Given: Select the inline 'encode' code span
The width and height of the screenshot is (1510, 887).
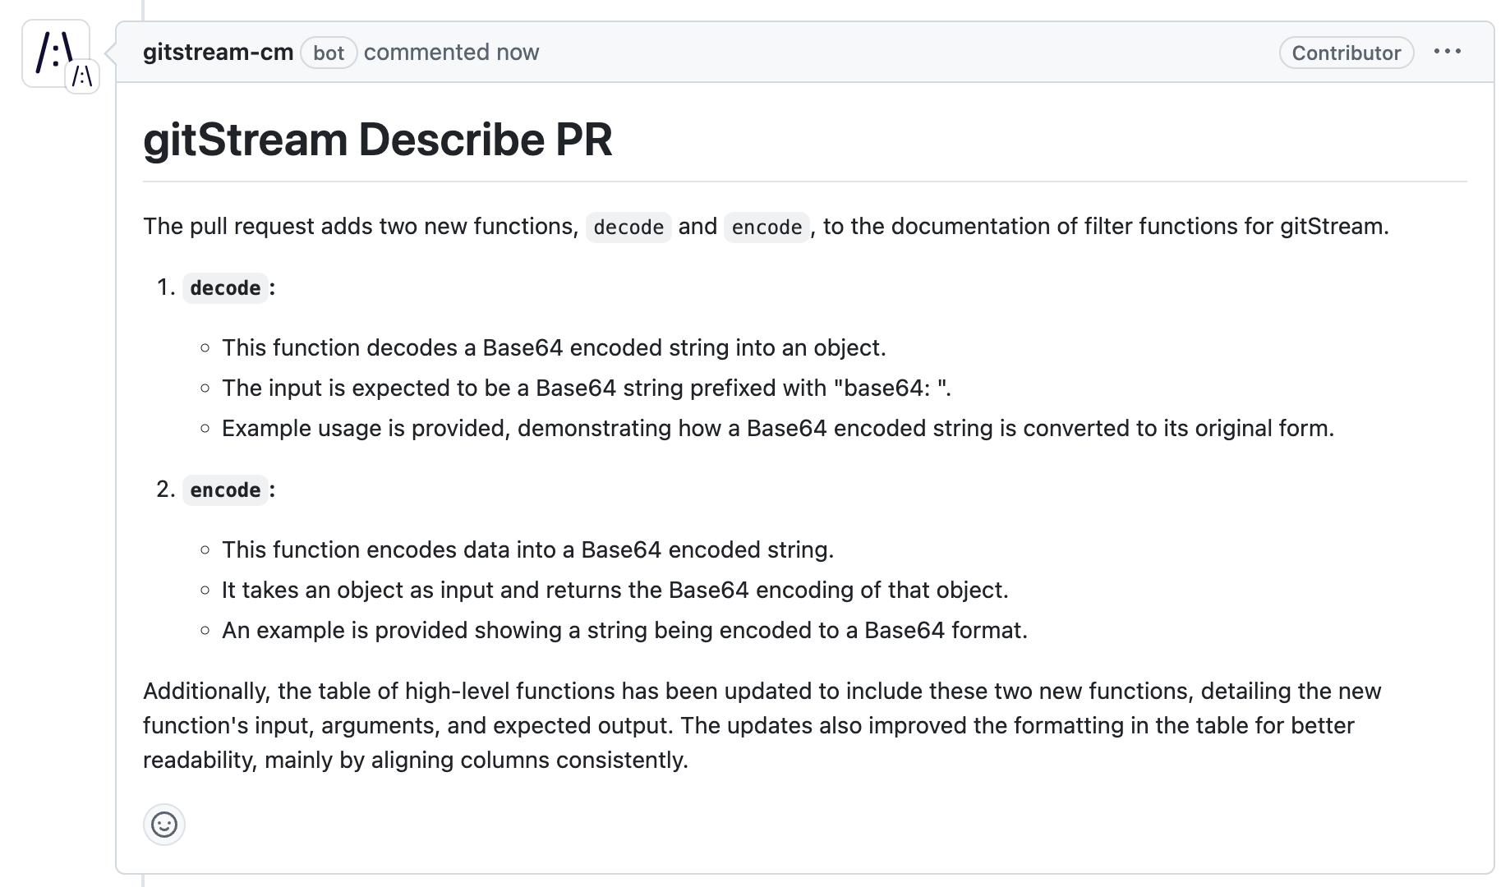Looking at the screenshot, I should click(x=766, y=227).
